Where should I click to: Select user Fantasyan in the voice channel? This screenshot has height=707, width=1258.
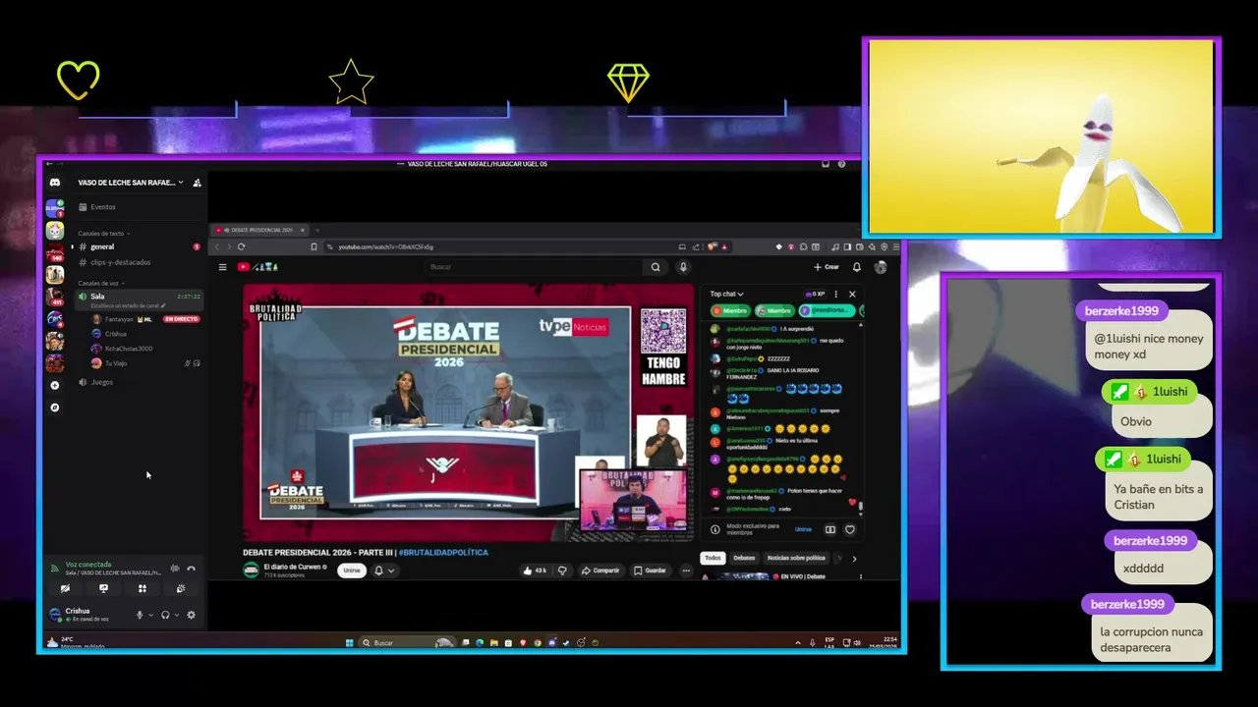pos(119,319)
